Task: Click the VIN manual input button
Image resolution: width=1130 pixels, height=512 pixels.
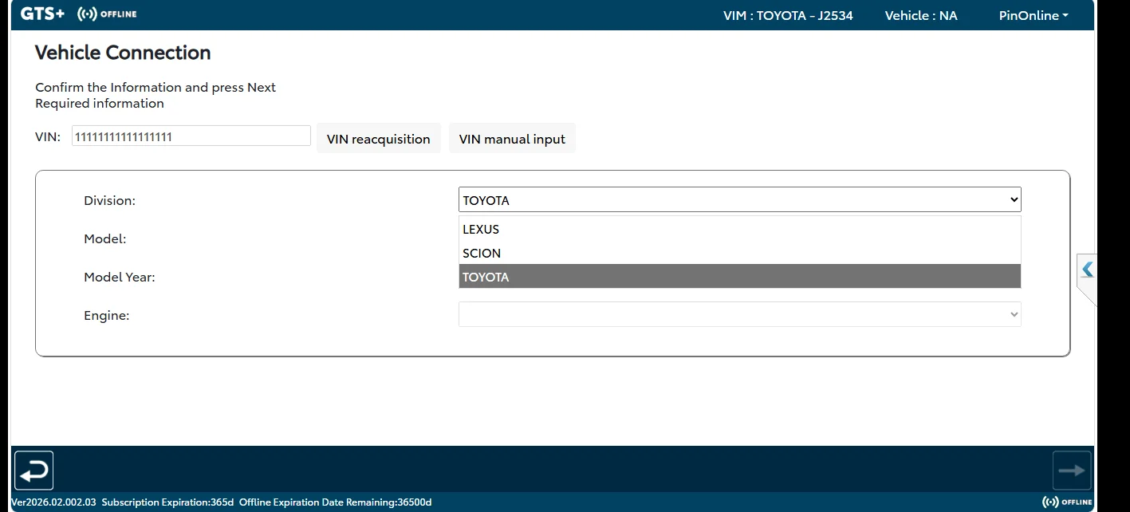Action: coord(512,139)
